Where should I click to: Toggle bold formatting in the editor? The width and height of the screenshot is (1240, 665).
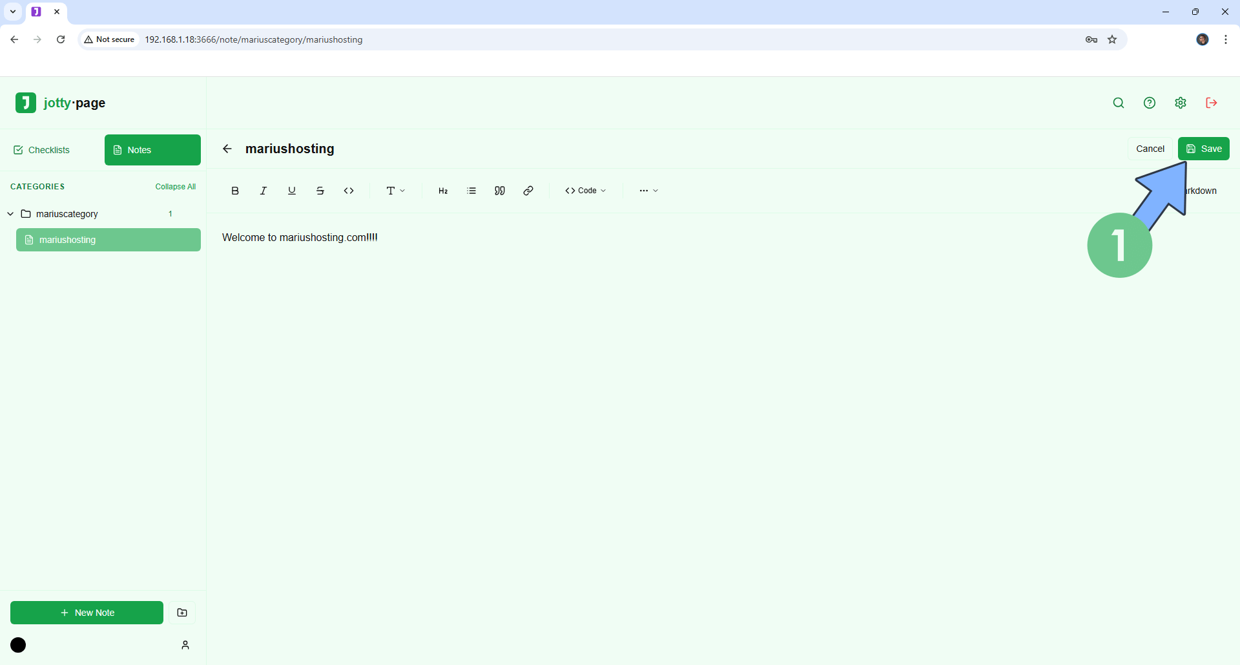point(235,191)
